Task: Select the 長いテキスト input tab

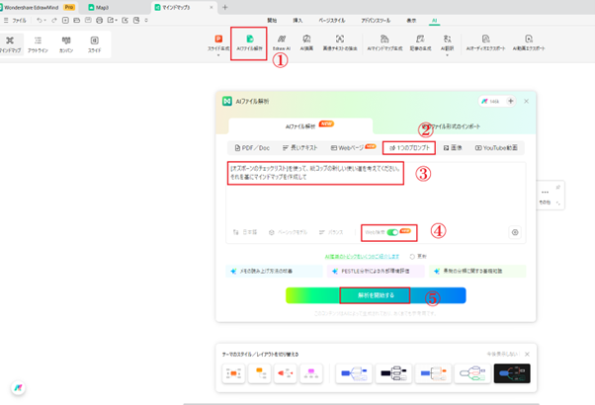Action: [x=299, y=148]
